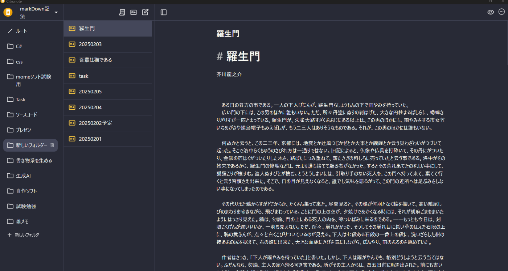
Task: Click the markdown icon beside task note
Action: (72, 76)
